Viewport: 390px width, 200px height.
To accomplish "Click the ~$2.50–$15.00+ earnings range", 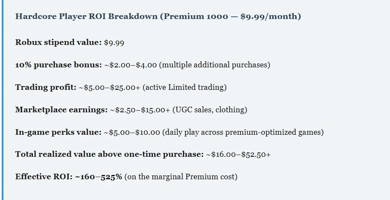I will click(140, 110).
